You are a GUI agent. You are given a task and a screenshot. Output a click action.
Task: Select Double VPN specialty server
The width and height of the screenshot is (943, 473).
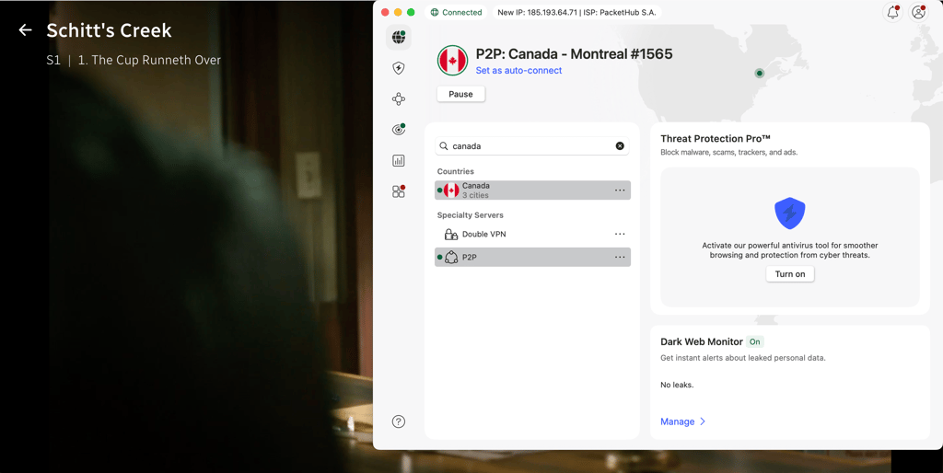[532, 234]
